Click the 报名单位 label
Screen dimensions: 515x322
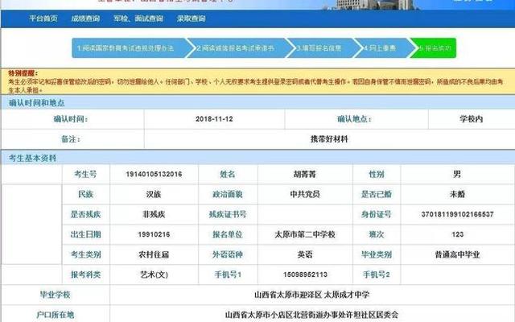tap(228, 234)
